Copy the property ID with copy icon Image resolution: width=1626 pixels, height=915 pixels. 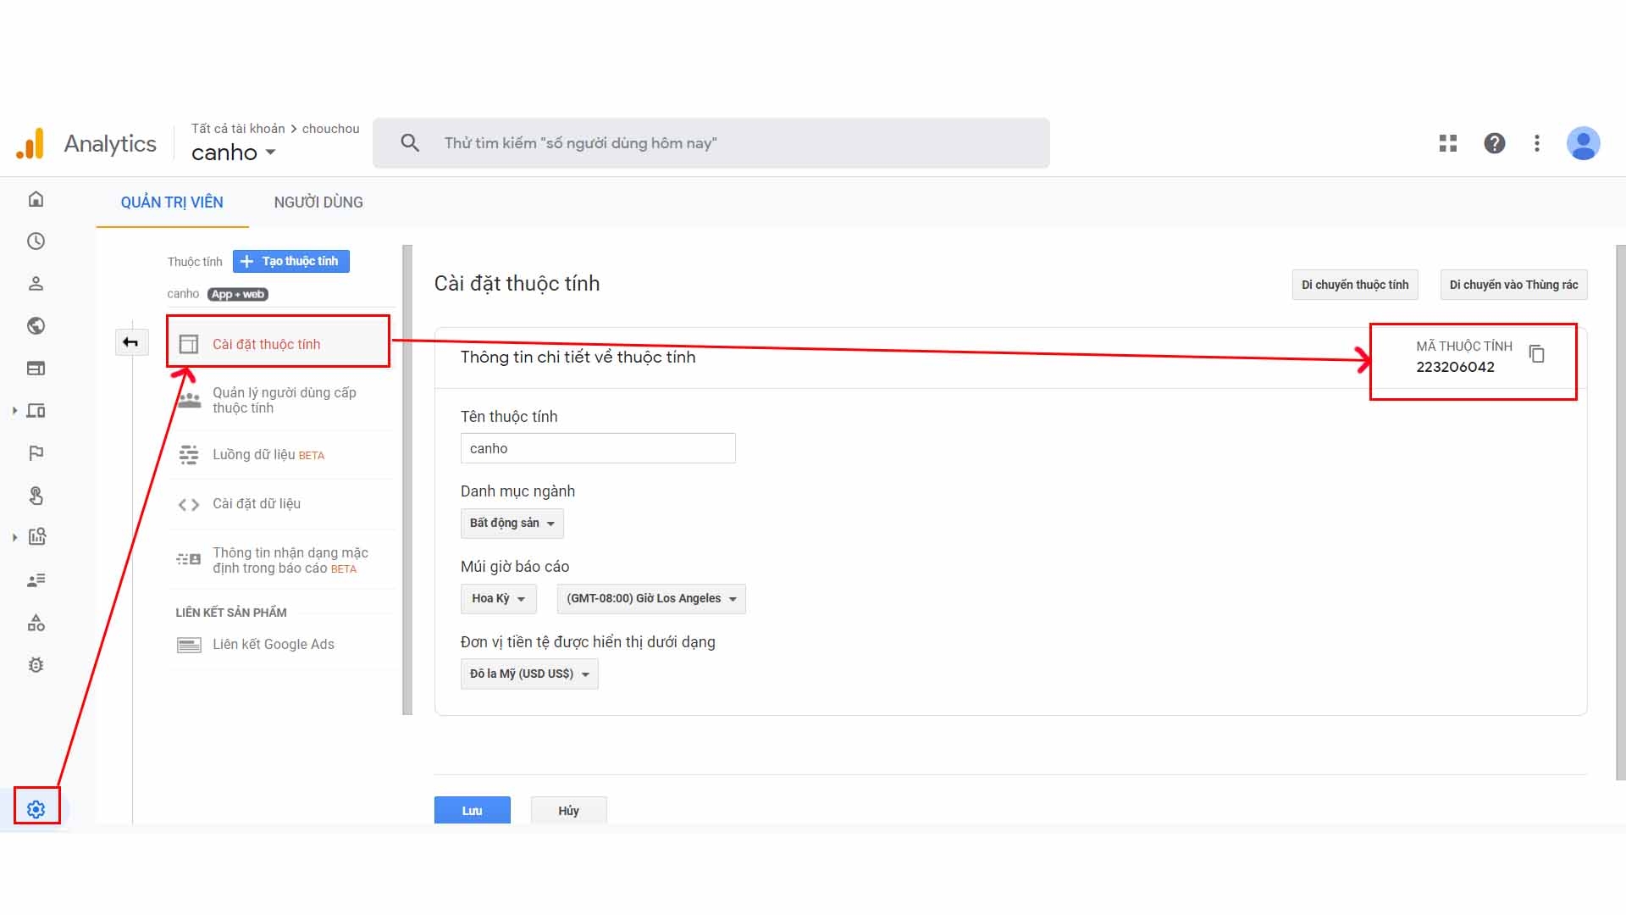tap(1537, 354)
